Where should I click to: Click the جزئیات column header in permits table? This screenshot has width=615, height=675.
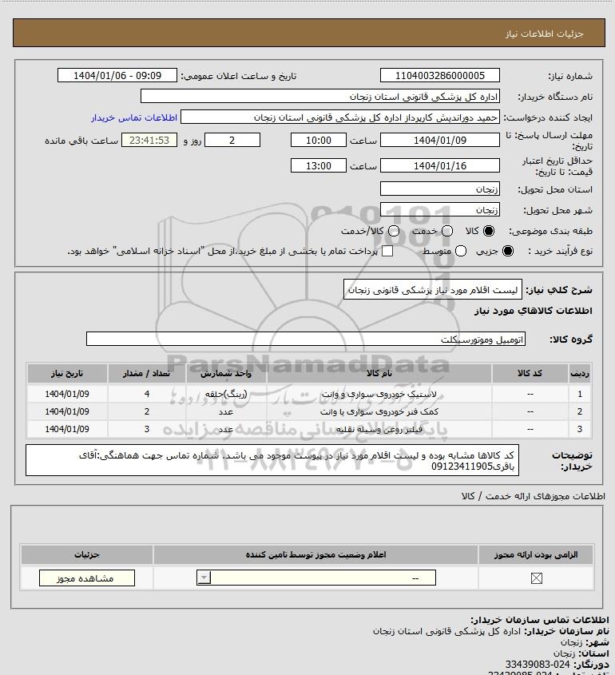[86, 554]
